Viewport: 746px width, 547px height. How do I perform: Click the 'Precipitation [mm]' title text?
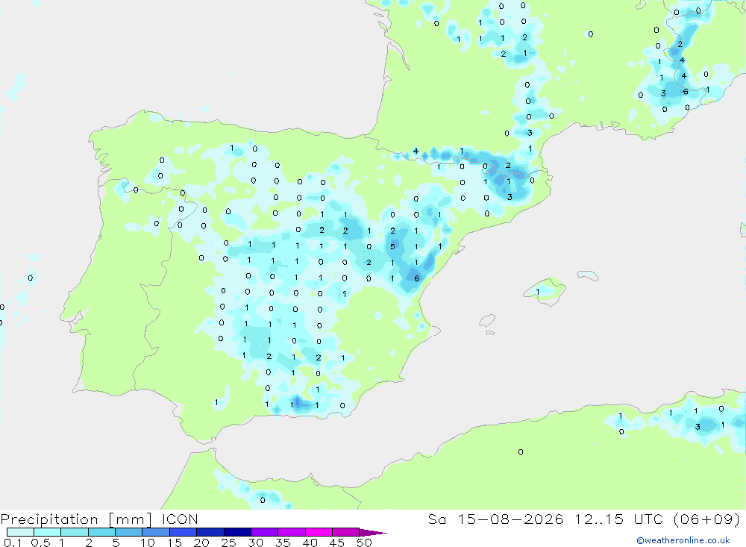76,519
